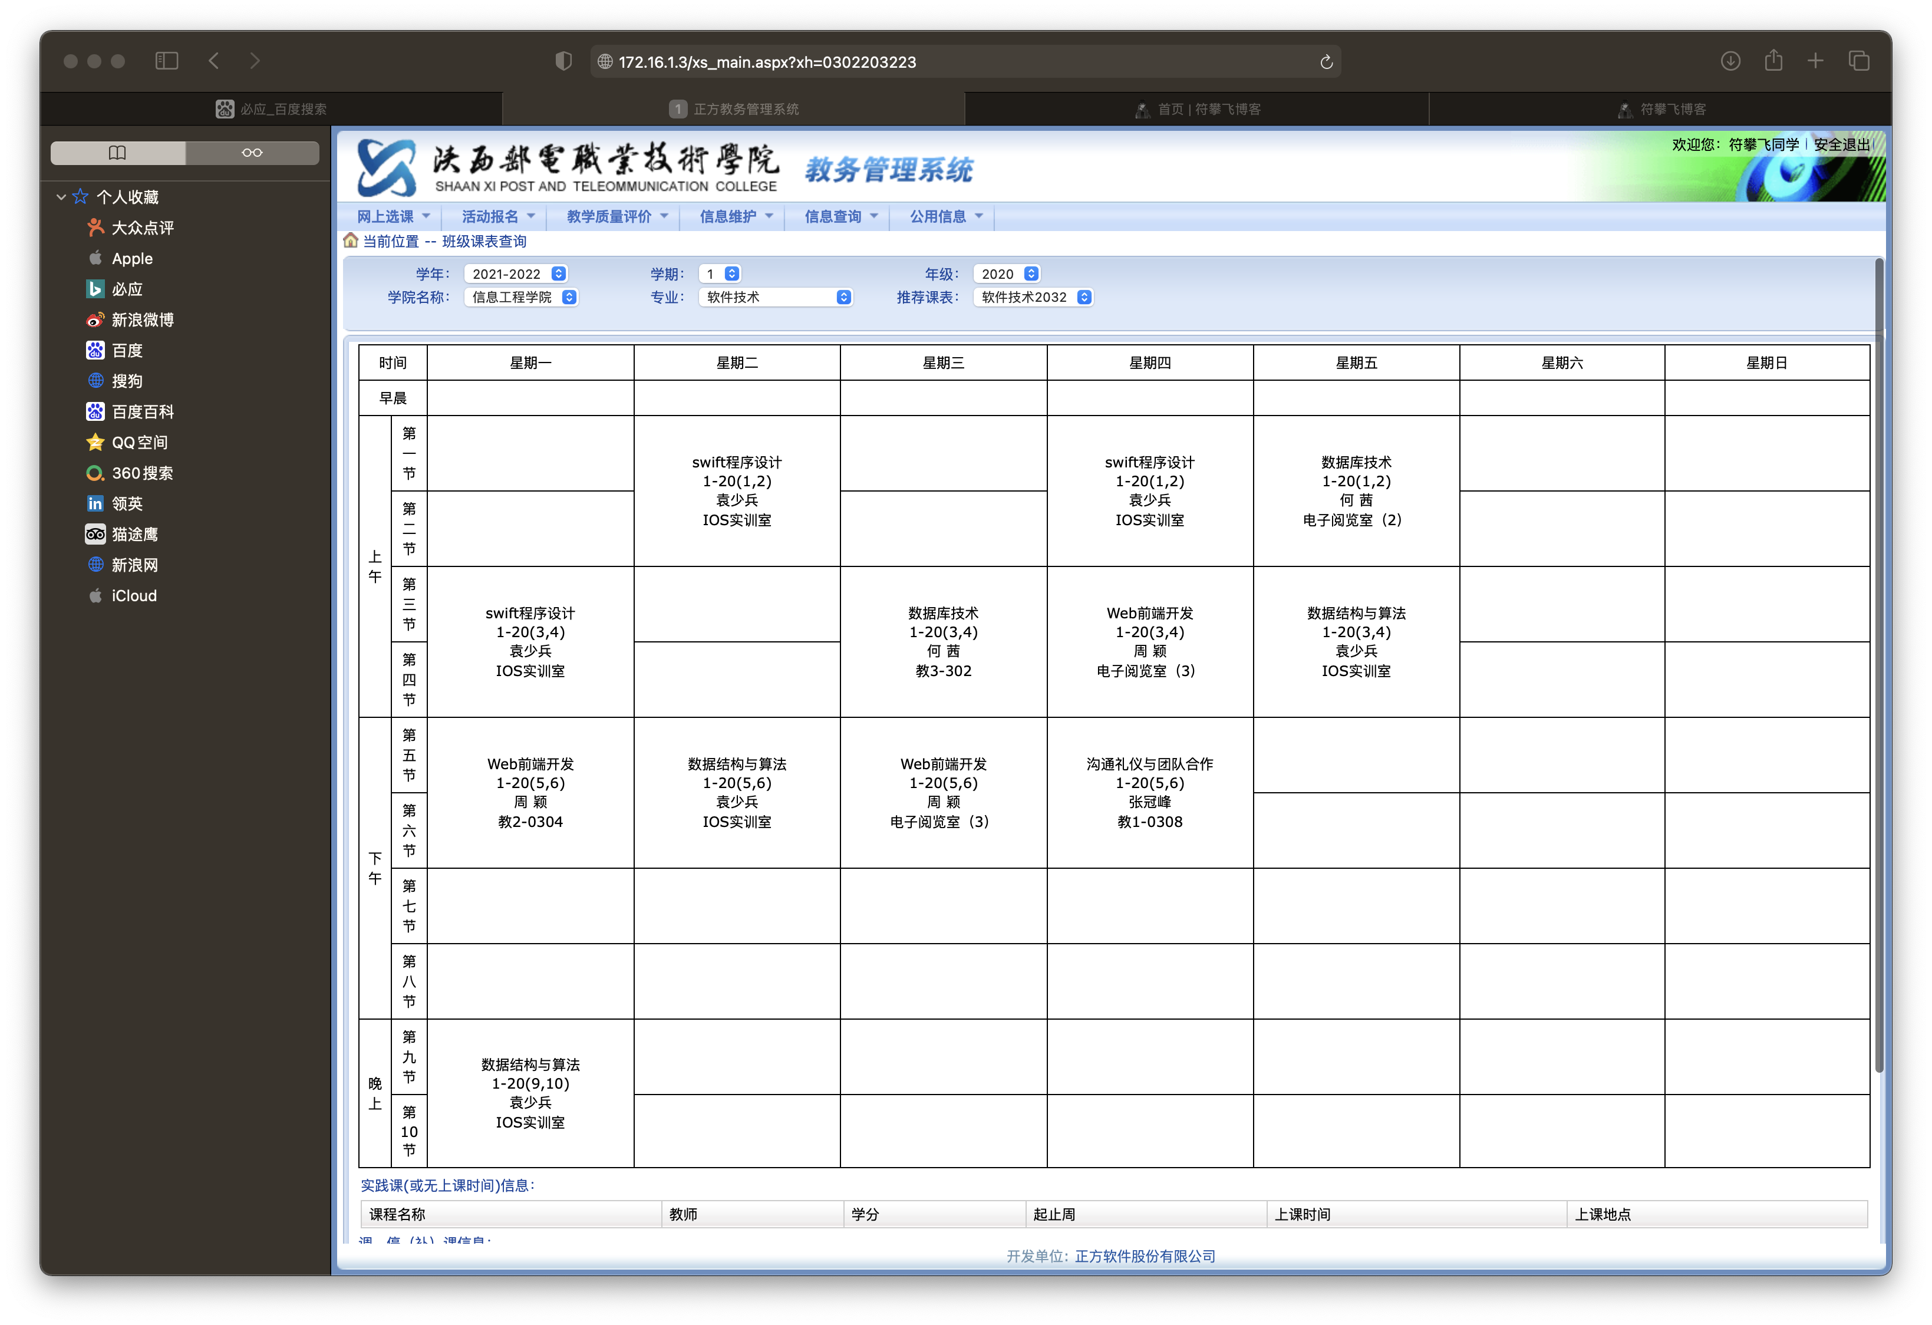
Task: Open the 大众点评 bookmark
Action: coord(130,228)
